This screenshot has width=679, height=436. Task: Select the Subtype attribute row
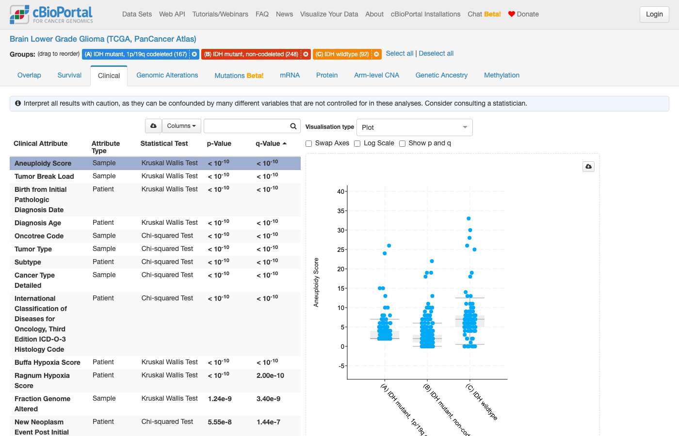155,262
